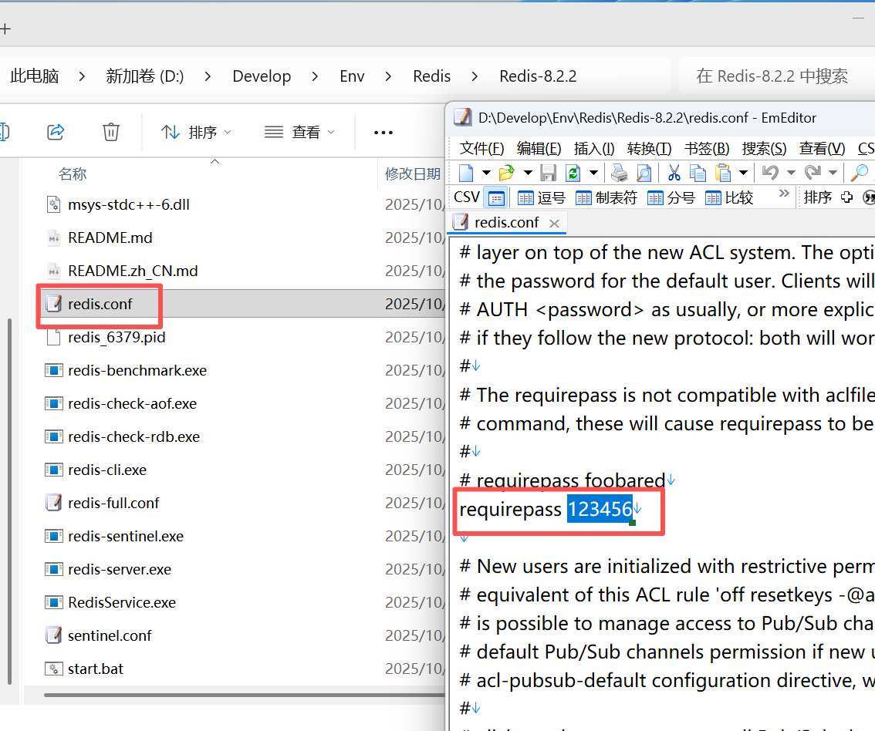
Task: Click the Print icon in EmEditor toolbar
Action: (x=619, y=173)
